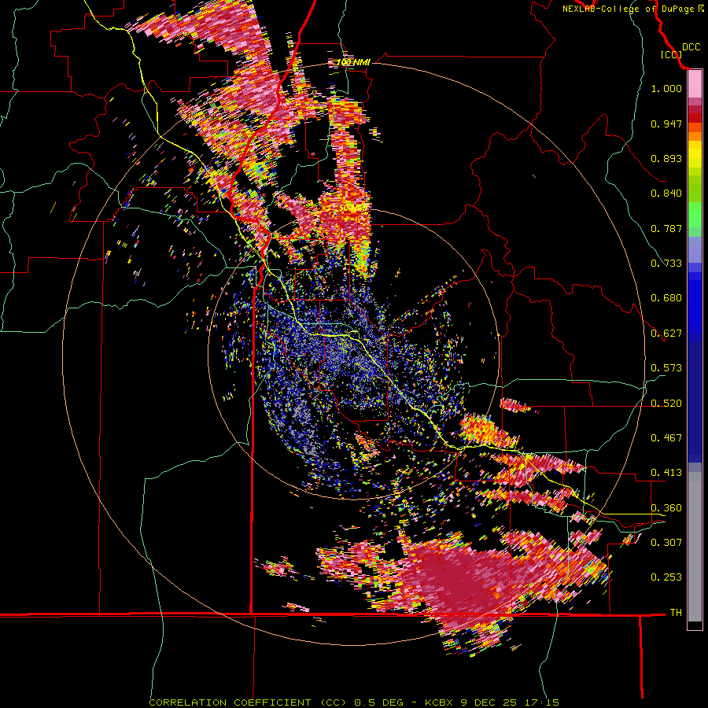The image size is (708, 708).
Task: Click the 0.253 scale label
Action: pos(666,577)
